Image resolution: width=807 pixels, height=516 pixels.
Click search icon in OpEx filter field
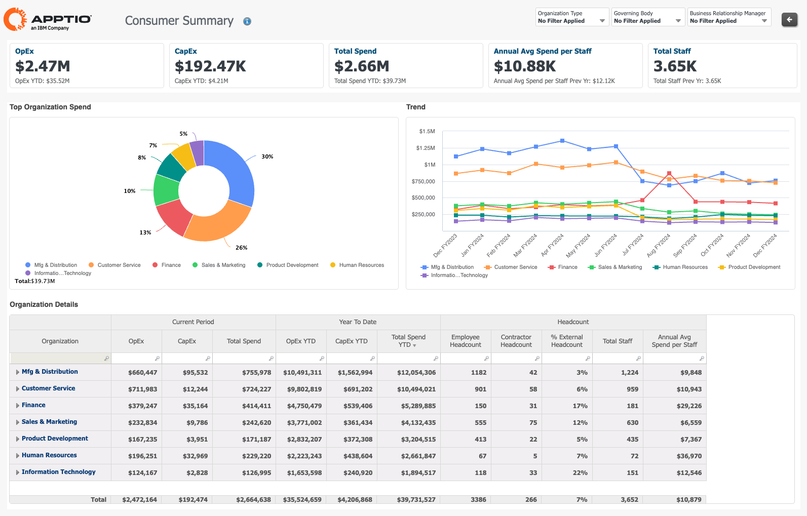[x=157, y=359]
